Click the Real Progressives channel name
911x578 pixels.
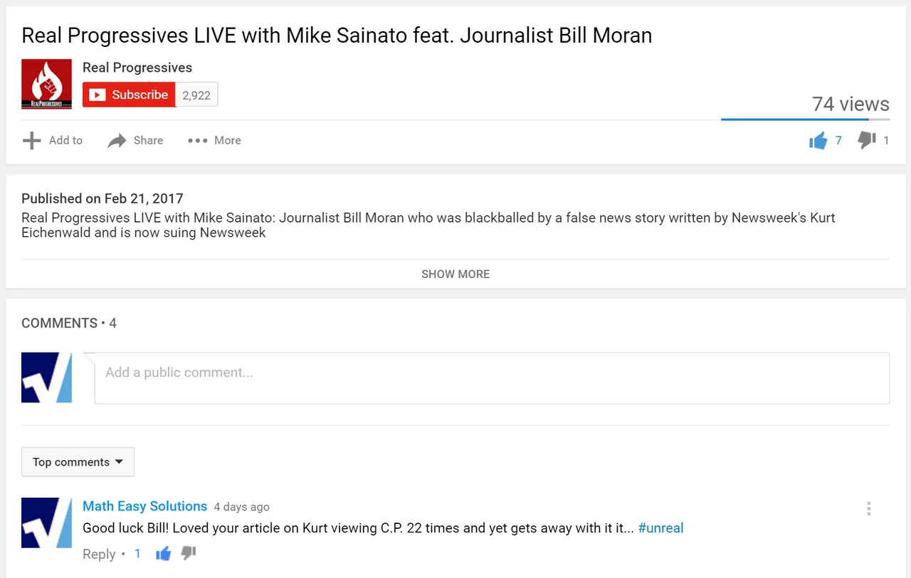click(137, 68)
